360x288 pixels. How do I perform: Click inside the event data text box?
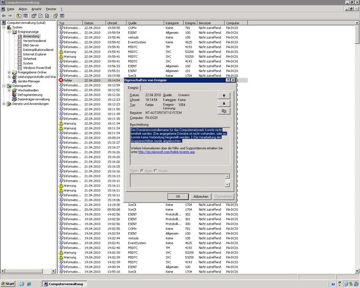pyautogui.click(x=178, y=181)
